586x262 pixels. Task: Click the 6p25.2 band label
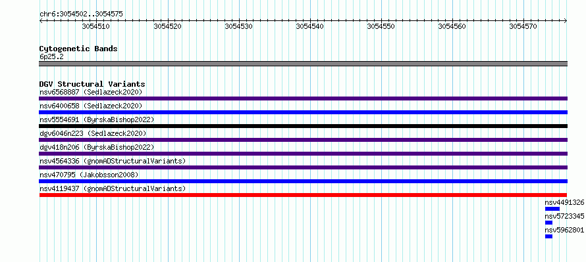51,57
